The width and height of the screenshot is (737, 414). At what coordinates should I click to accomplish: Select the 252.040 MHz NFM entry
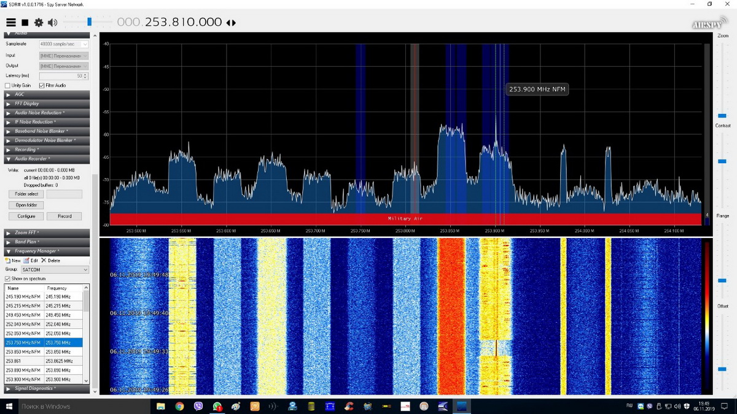click(44, 324)
